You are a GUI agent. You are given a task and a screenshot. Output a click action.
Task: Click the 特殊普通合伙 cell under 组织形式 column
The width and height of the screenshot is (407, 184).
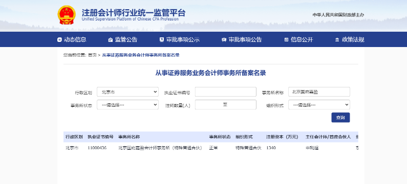[x=248, y=148]
